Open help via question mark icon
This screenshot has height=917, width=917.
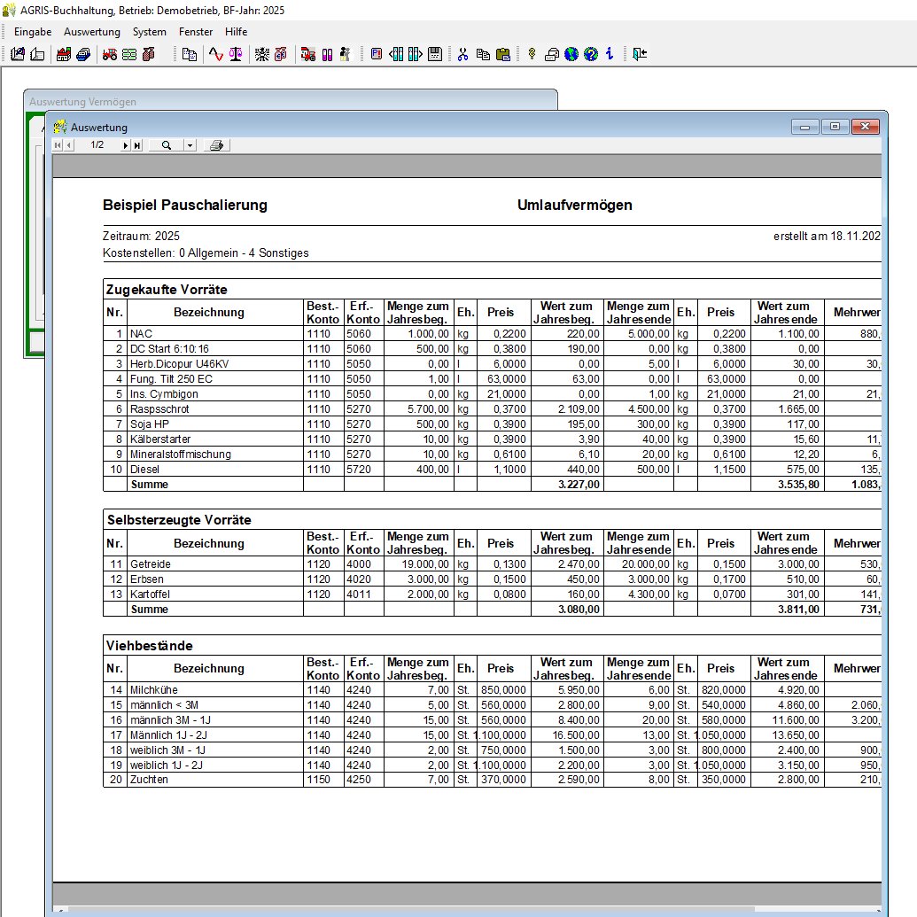591,54
